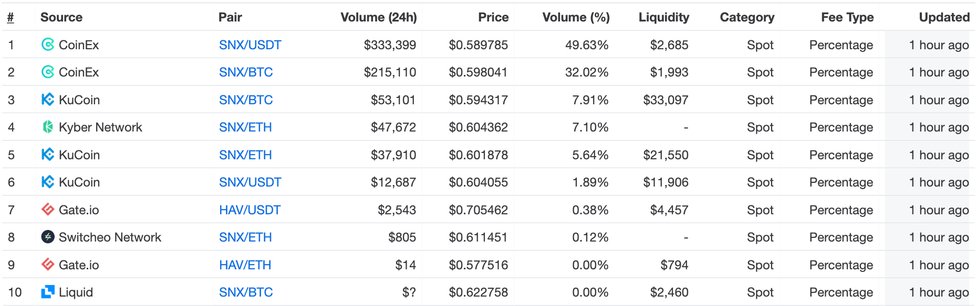Click the CoinEx logo icon in row 1
This screenshot has width=976, height=306.
pyautogui.click(x=48, y=45)
